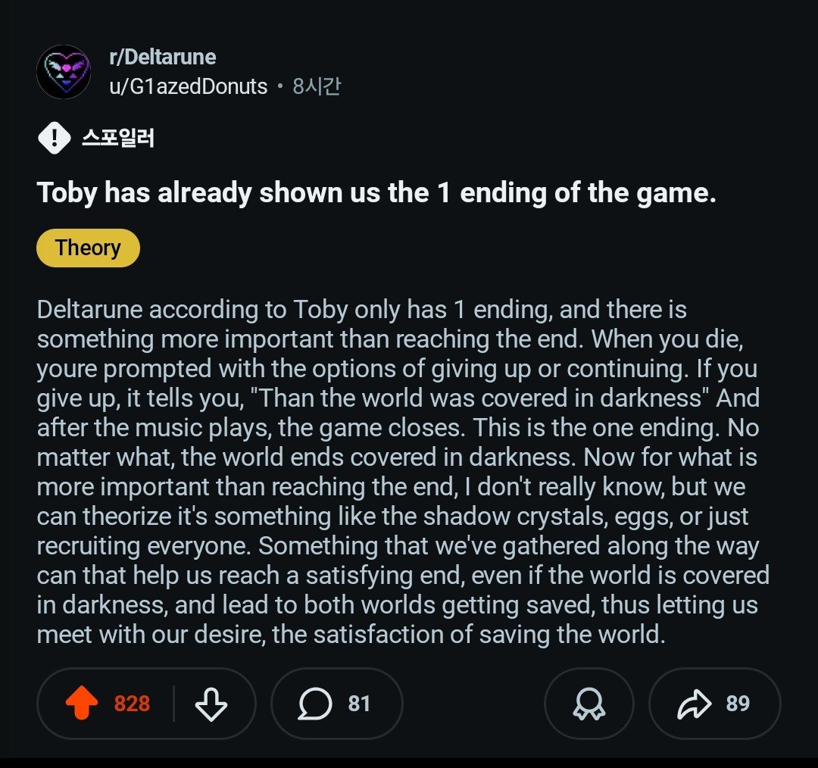Click the 8시간 post timestamp

click(x=317, y=86)
